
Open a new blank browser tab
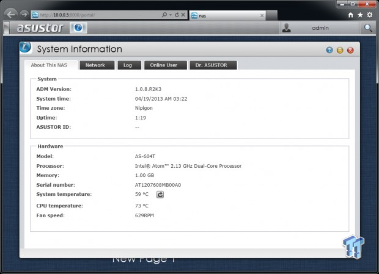click(271, 16)
